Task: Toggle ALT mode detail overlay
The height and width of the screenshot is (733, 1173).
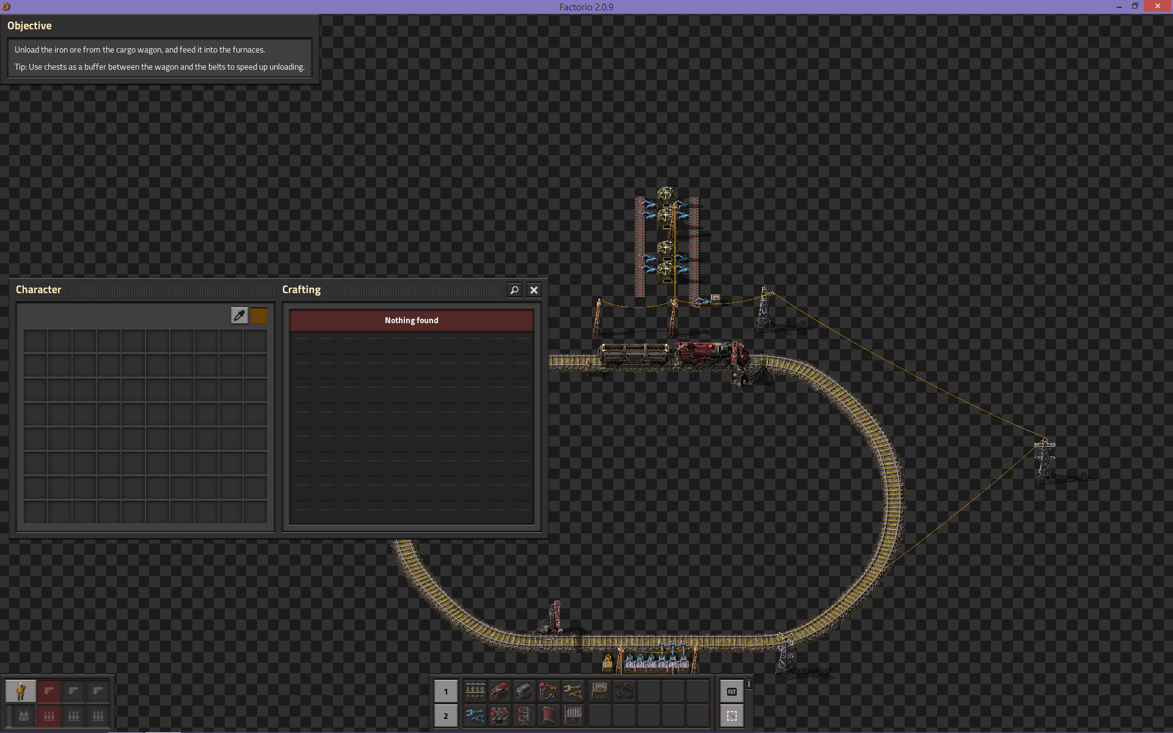Action: pos(732,691)
